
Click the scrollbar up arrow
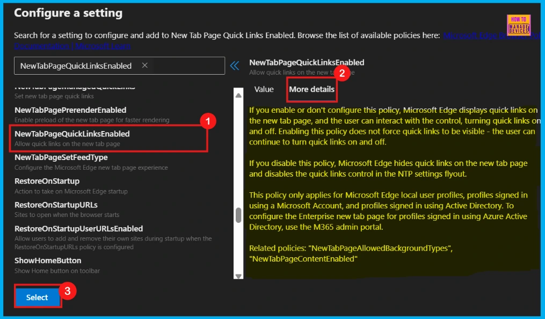coord(238,95)
